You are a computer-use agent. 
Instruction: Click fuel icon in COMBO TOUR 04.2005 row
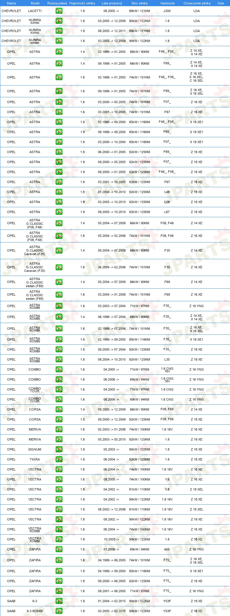click(59, 389)
